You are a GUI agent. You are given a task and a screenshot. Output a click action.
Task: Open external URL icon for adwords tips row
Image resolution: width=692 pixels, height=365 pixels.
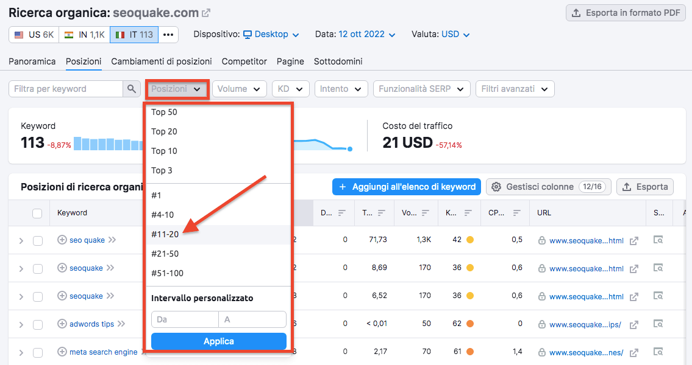click(634, 324)
